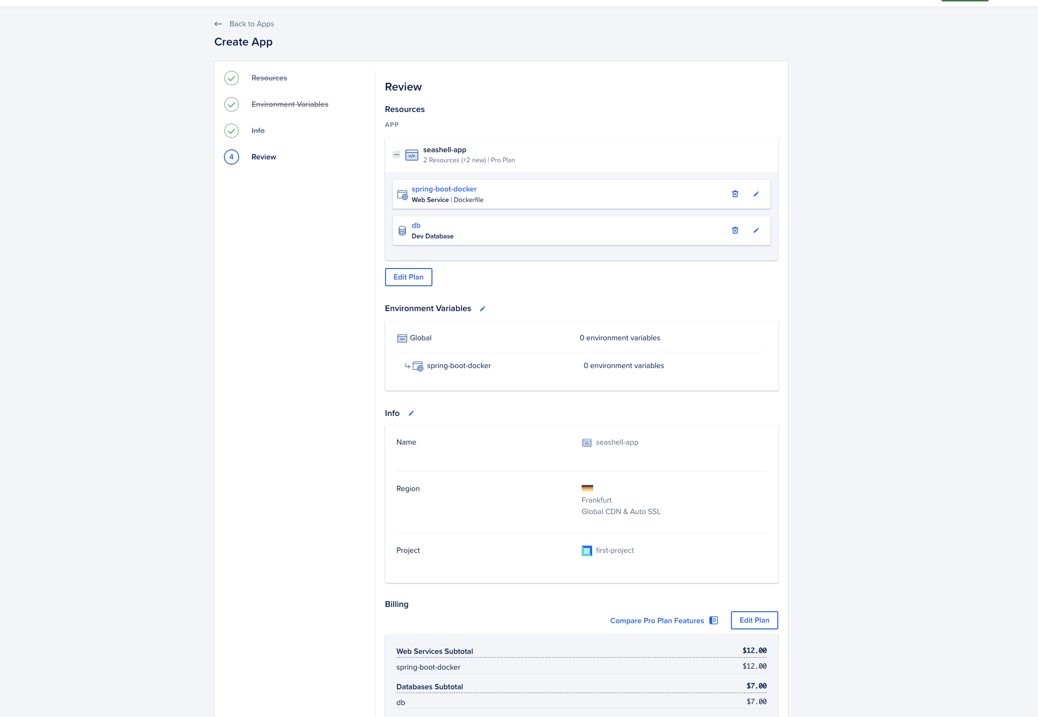Open the spring-boot-docker resource link
The image size is (1038, 717).
(444, 189)
